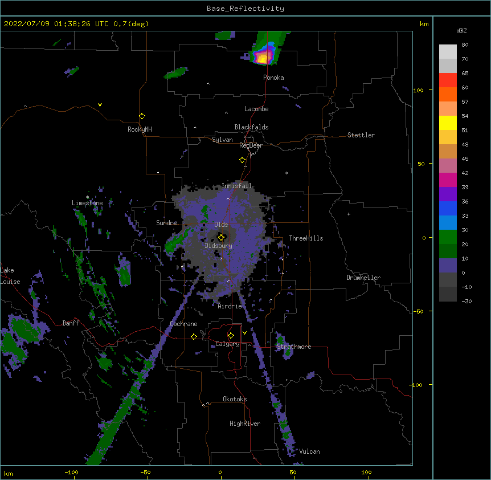The image size is (491, 480).
Task: Click the white asterisk east of RedDeer diamond
Action: (x=286, y=173)
